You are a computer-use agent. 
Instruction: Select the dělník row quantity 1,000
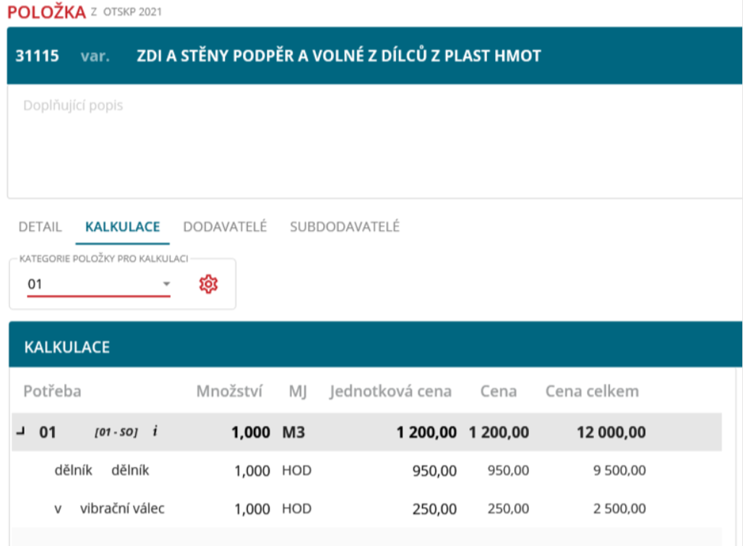(x=252, y=471)
